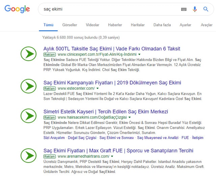
Task: Open the Haritalar tab
Action: (138, 25)
